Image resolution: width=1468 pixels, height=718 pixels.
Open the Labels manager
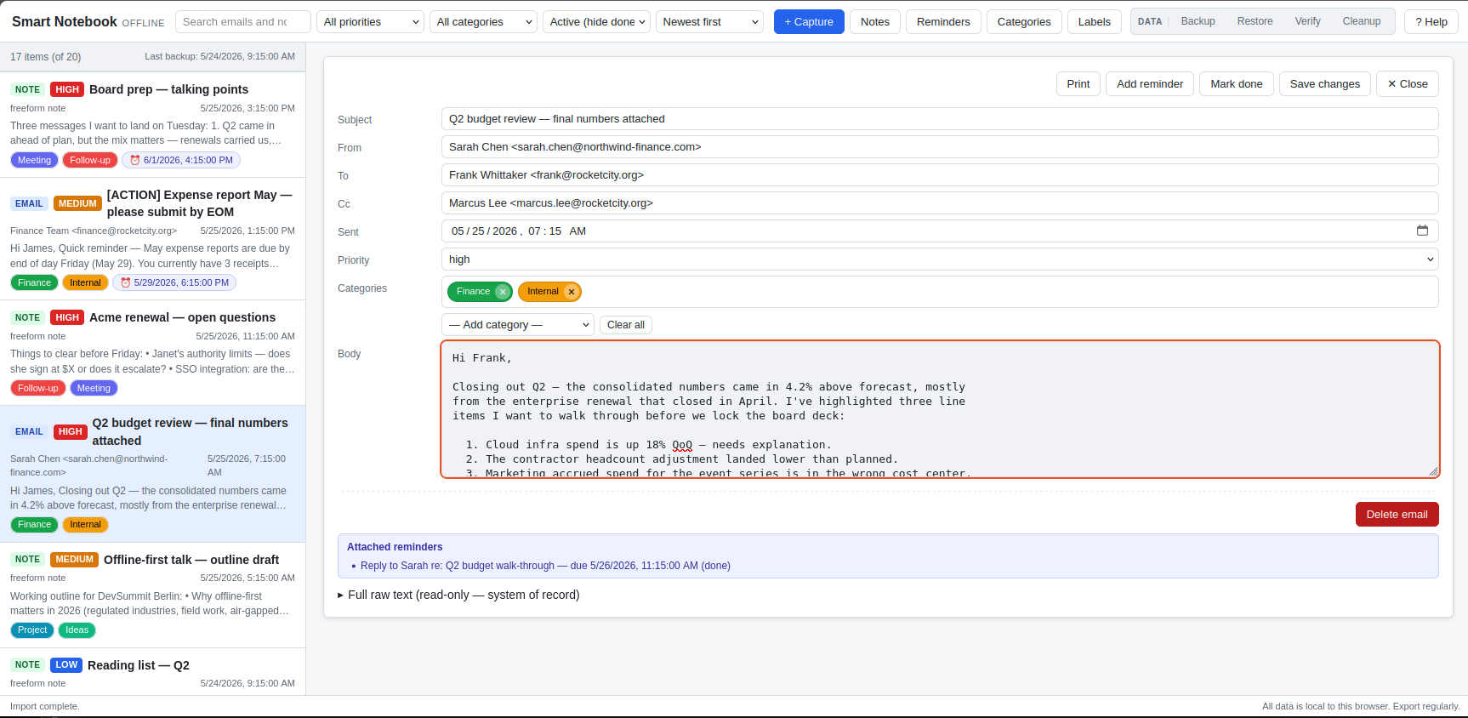pyautogui.click(x=1094, y=22)
